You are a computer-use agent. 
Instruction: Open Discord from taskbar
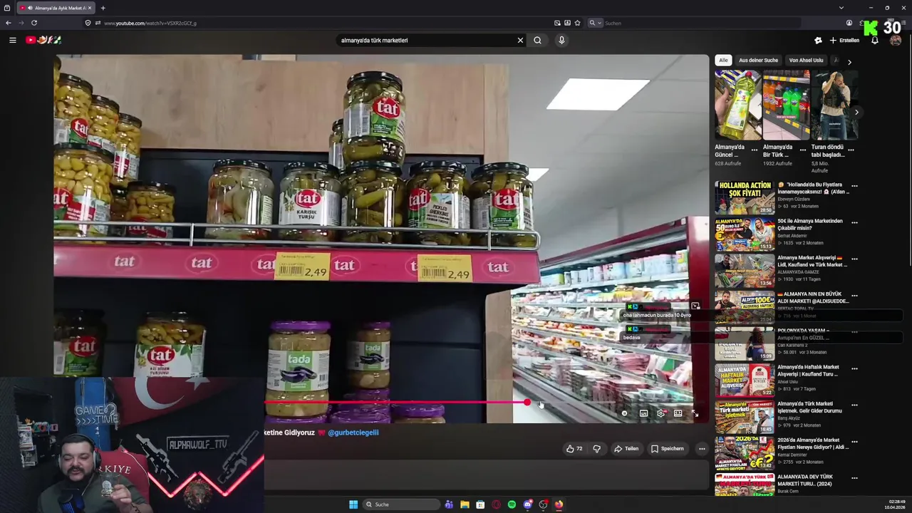coord(527,504)
